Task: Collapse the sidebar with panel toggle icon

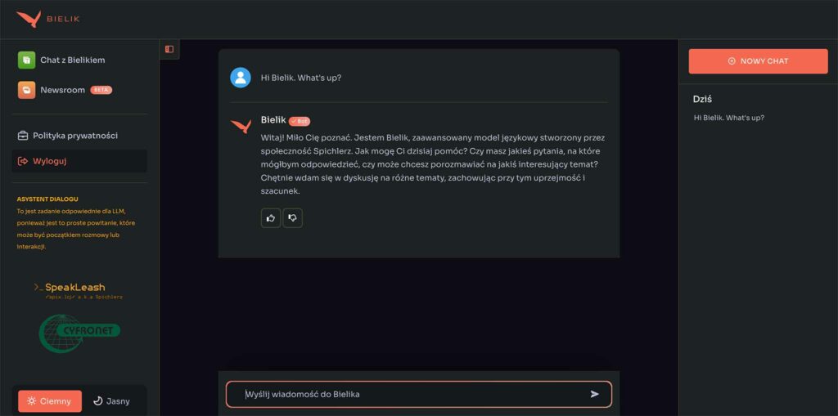Action: [x=169, y=49]
